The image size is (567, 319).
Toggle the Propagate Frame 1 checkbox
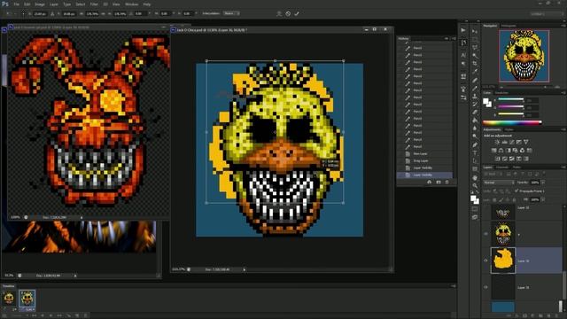click(517, 191)
